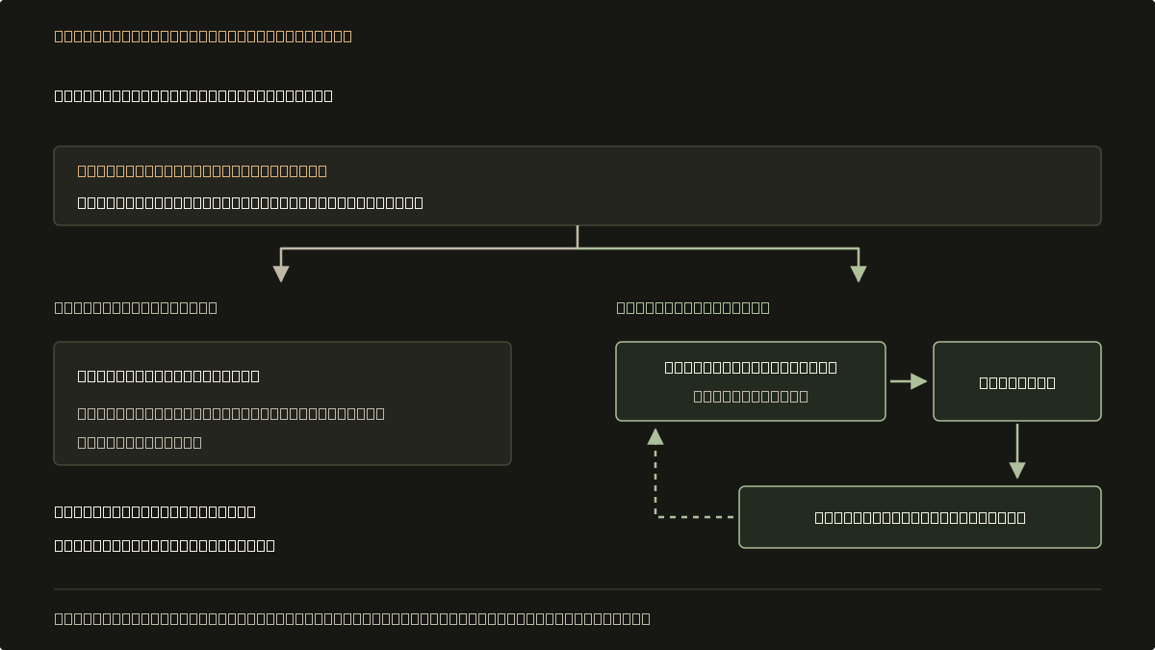Click the orange heading inside the wide top panel
Image resolution: width=1155 pixels, height=650 pixels.
point(202,170)
